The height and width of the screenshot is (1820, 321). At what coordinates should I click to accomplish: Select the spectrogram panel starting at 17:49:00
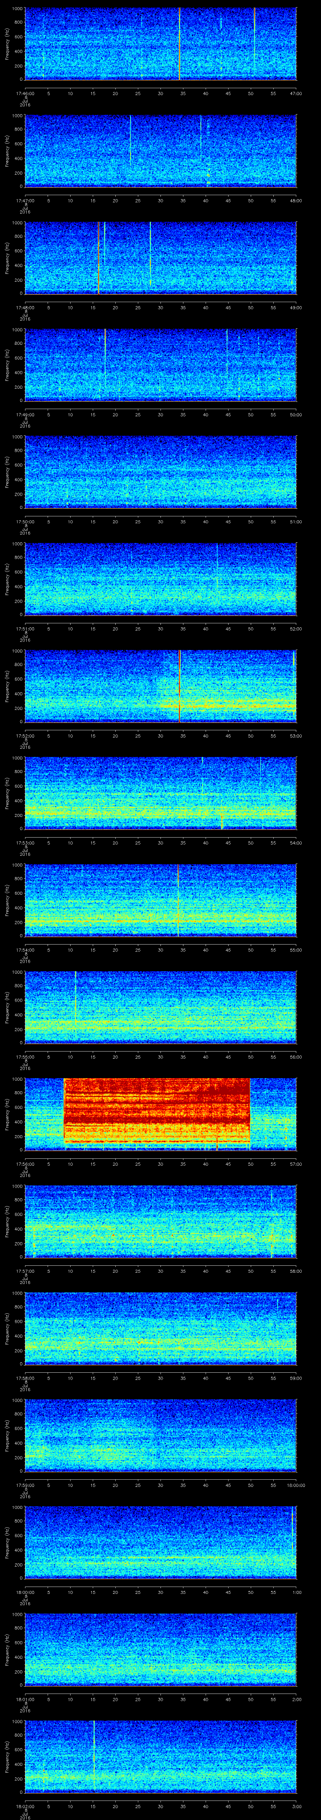coord(160,365)
